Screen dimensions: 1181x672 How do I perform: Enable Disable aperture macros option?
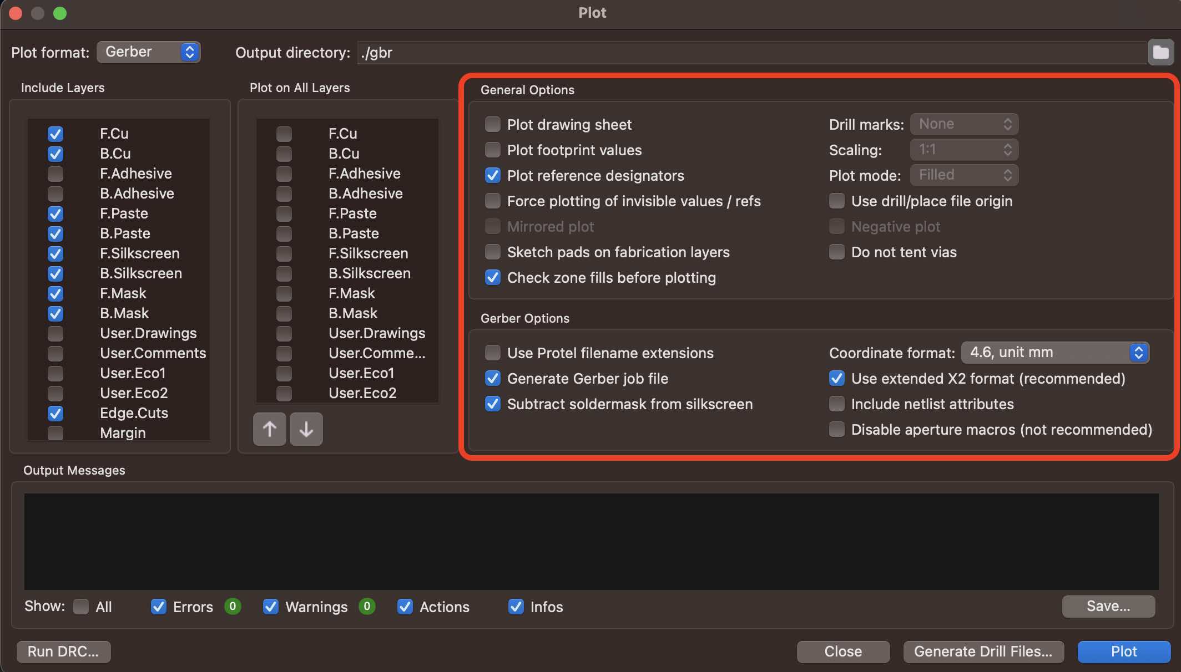click(x=837, y=429)
